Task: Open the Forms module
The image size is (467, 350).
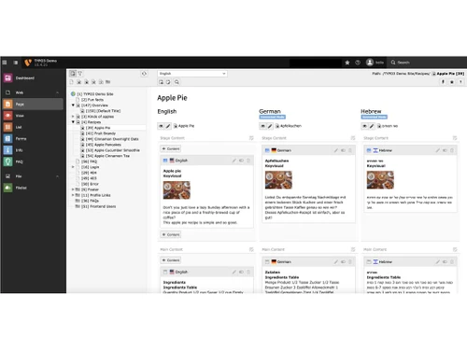Action: [x=33, y=139]
